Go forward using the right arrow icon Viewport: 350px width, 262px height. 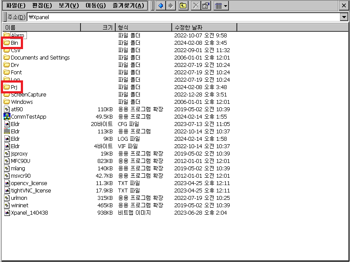(x=171, y=6)
